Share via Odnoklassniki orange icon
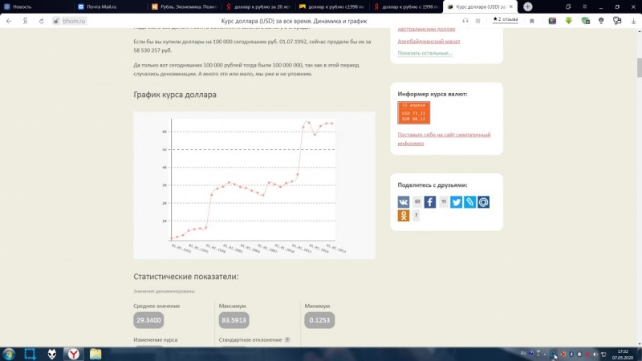642x361 pixels. point(404,215)
